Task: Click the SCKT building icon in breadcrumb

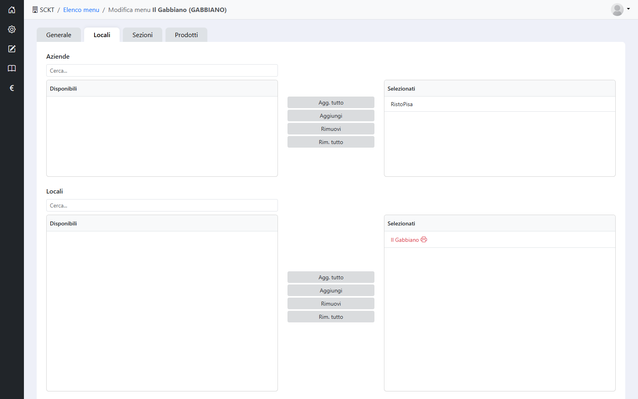Action: click(35, 10)
